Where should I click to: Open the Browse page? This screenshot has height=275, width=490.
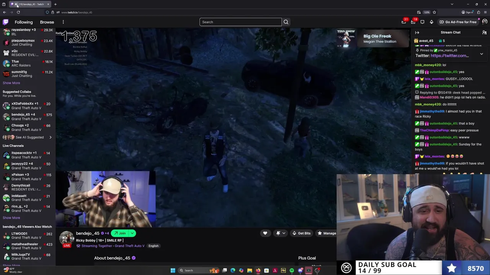47,22
